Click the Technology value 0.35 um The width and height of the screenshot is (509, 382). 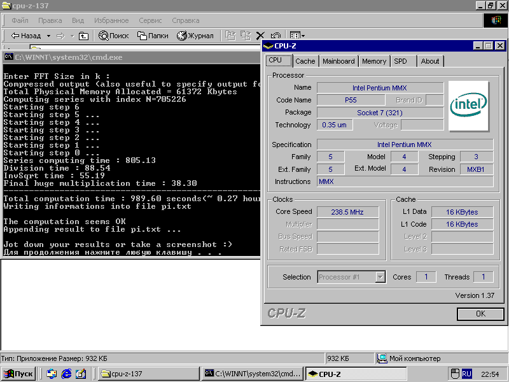point(335,125)
